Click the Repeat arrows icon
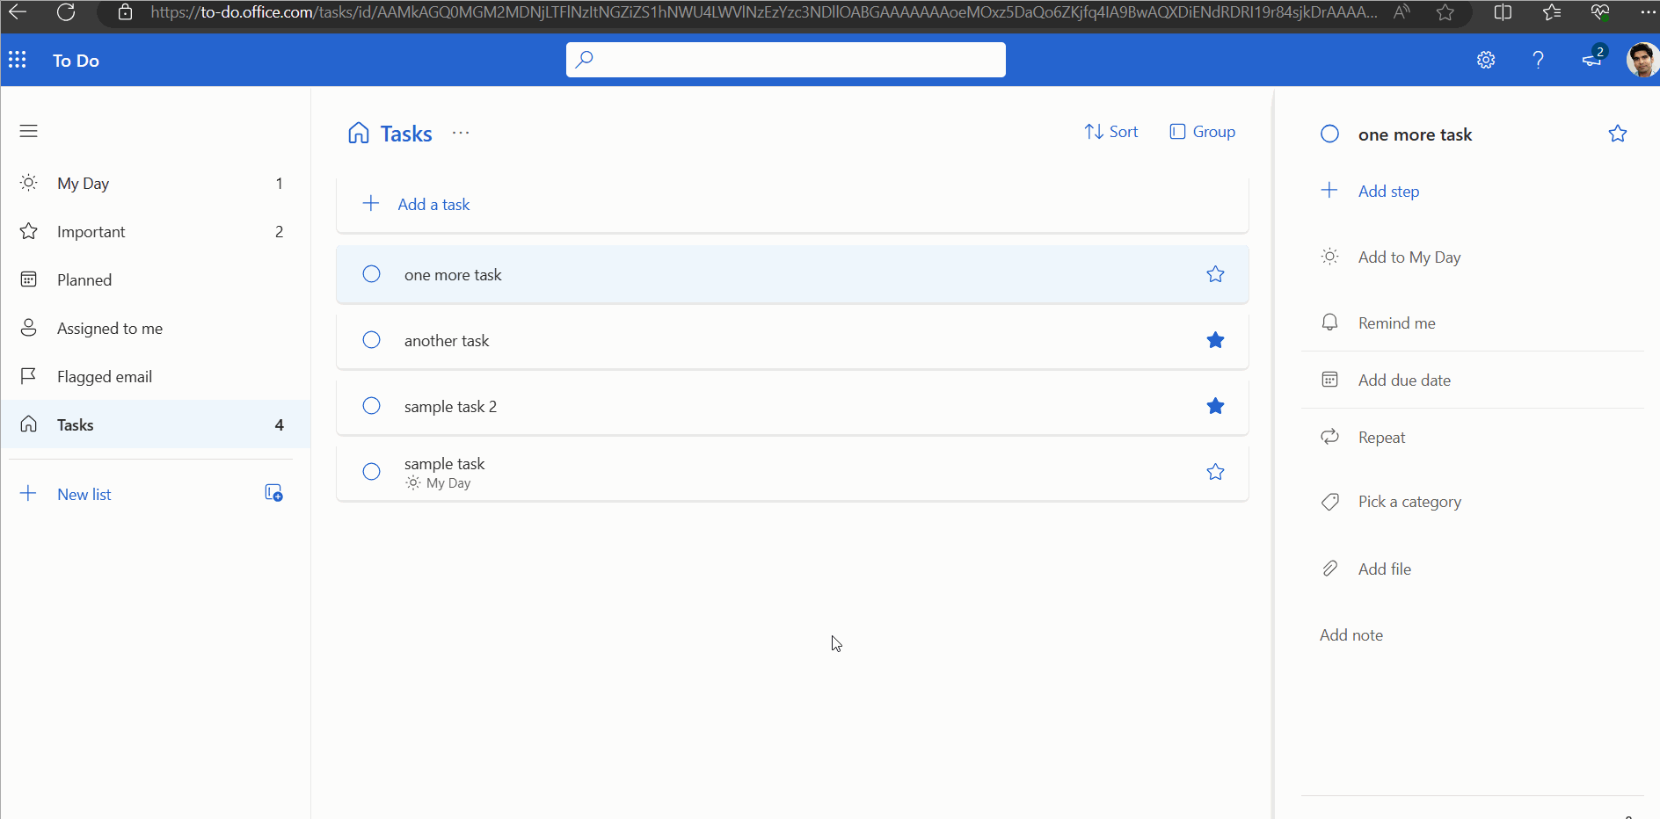This screenshot has height=819, width=1660. click(x=1329, y=437)
